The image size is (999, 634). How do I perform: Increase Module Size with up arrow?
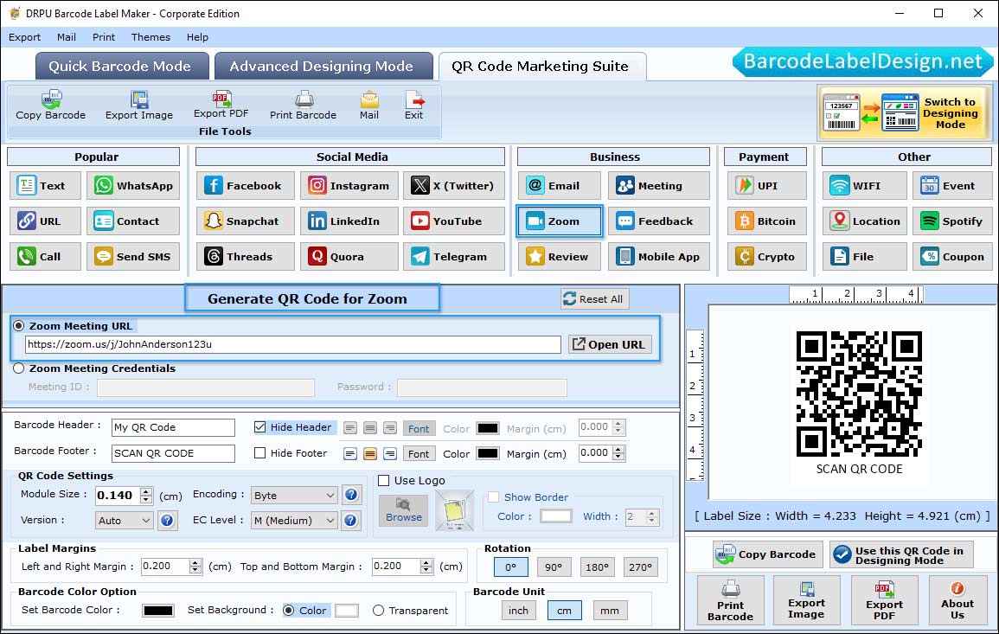146,491
